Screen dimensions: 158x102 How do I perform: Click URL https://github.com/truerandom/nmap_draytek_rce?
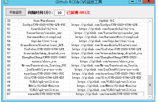pyautogui.click(x=107, y=53)
